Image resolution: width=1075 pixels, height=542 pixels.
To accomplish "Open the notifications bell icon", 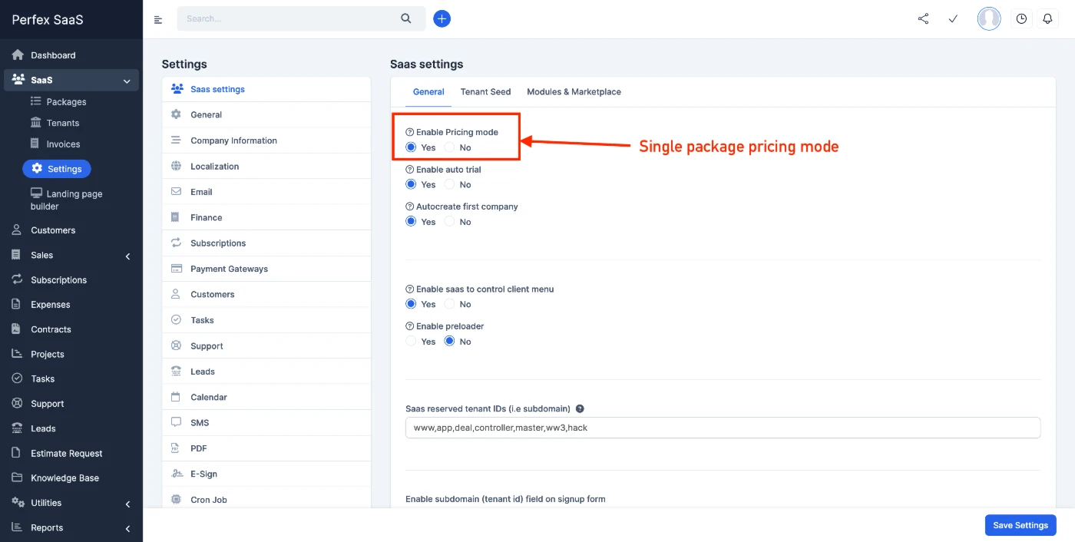I will click(1047, 18).
